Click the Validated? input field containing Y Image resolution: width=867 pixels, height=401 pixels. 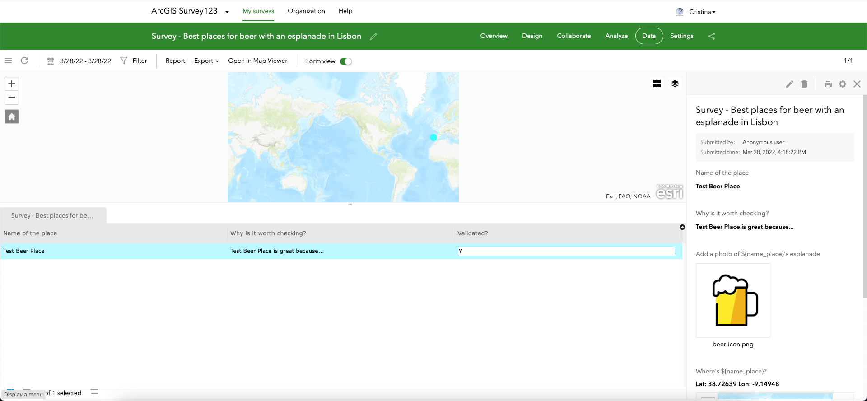coord(566,252)
